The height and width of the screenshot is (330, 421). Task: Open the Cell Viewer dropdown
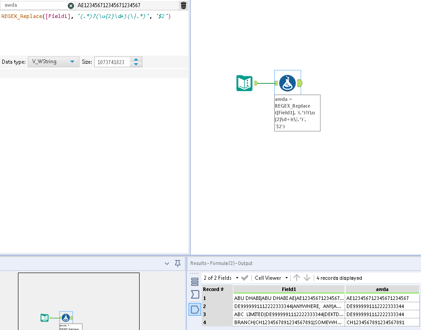click(270, 278)
